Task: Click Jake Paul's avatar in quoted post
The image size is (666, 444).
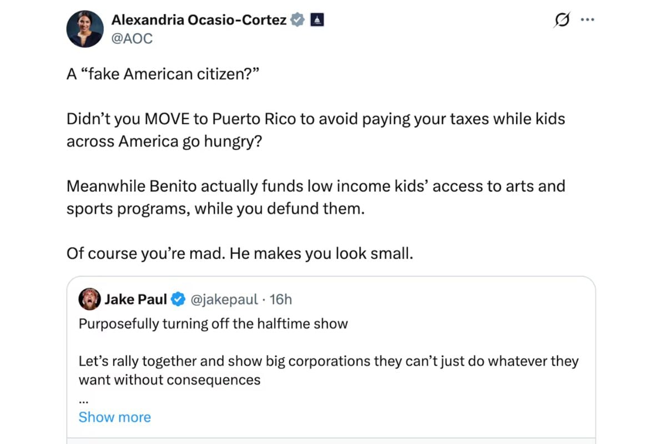Action: [89, 299]
